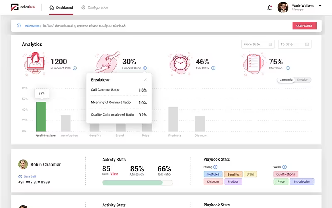332x208 pixels.
Task: Click Robin Chapman's avatar
Action: click(x=23, y=164)
